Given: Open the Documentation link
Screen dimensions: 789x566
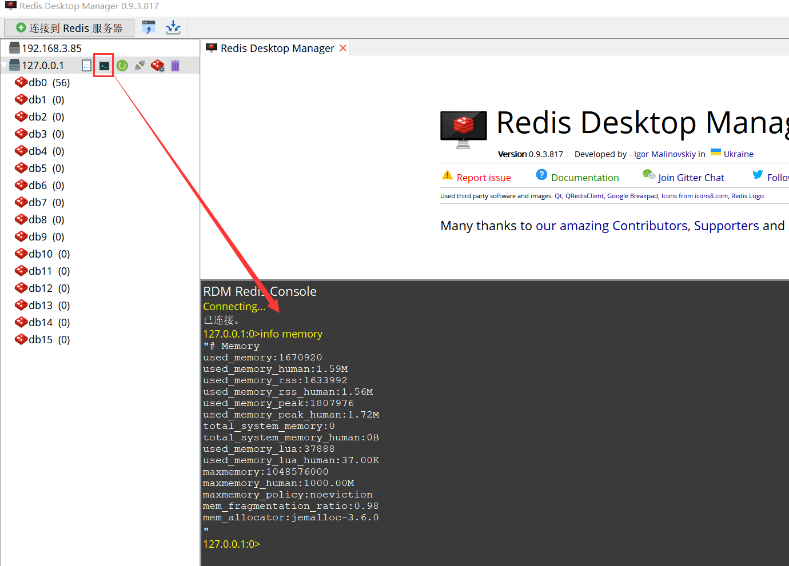Looking at the screenshot, I should (585, 178).
